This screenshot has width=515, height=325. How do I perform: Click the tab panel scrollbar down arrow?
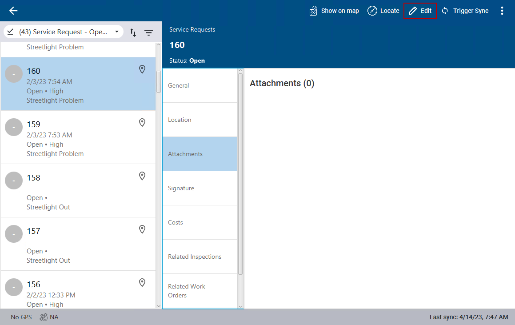[240, 306]
